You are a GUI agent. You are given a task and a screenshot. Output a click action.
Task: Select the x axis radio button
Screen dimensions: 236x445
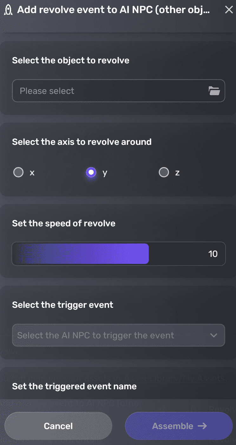pos(18,173)
